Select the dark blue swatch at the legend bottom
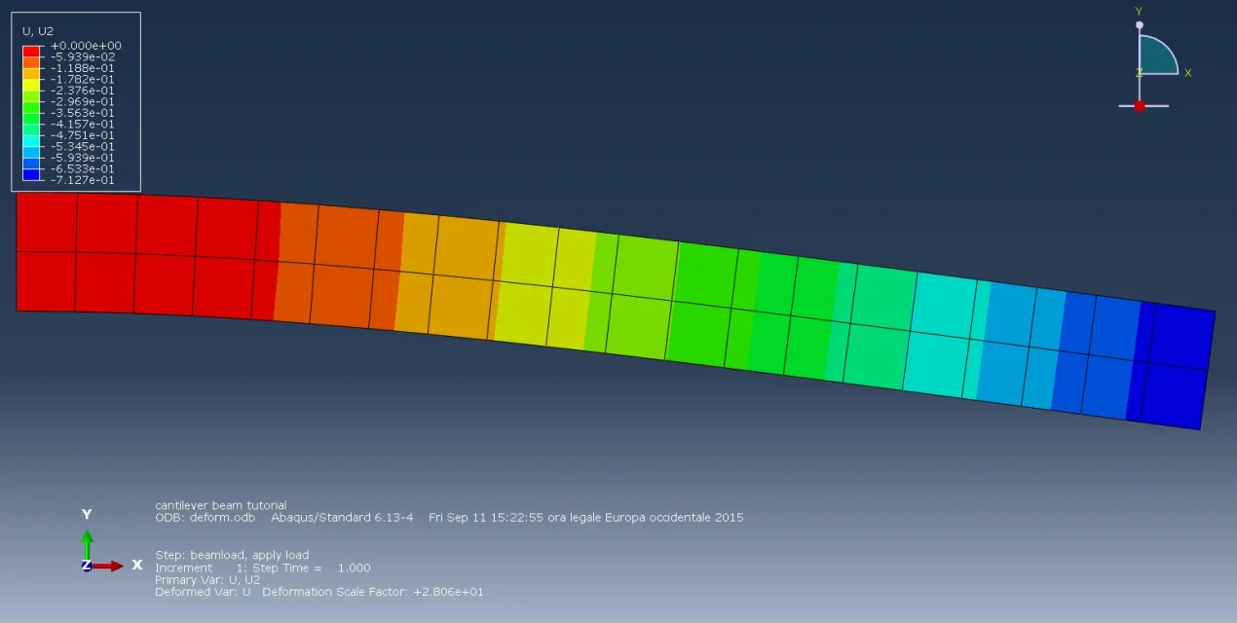The width and height of the screenshot is (1237, 623). click(31, 175)
